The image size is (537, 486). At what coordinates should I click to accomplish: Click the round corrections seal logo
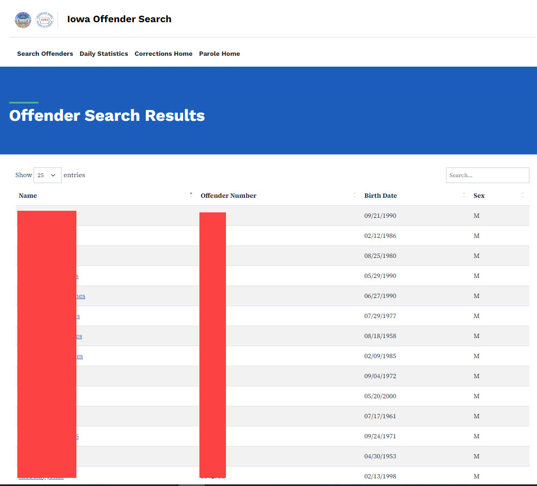(x=23, y=20)
